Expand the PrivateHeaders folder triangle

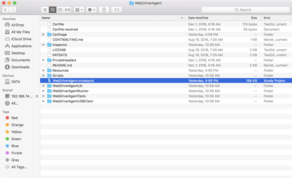[44, 60]
